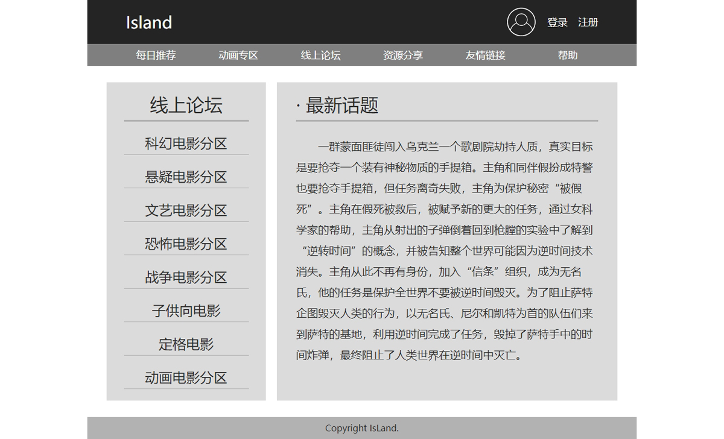Go to 每日推荐 in the navigation bar
724x439 pixels.
[x=156, y=55]
